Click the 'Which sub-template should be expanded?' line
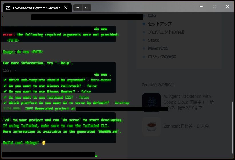235x160 pixels. (x=57, y=80)
